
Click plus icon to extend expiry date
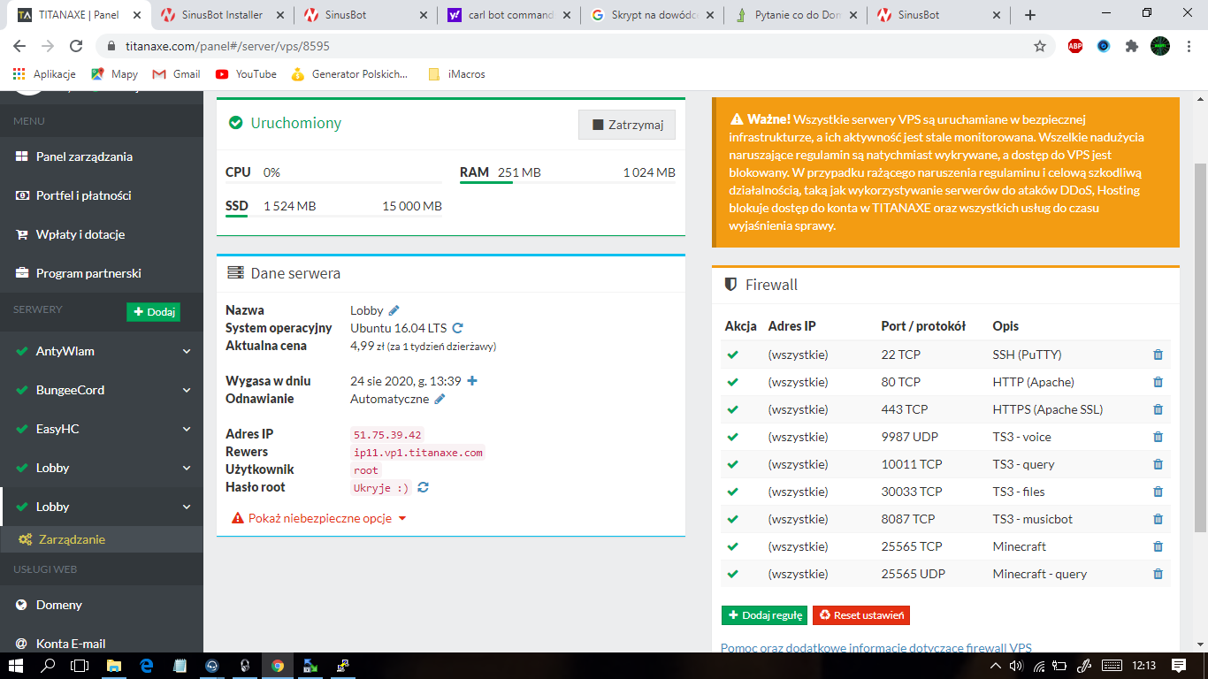[x=471, y=381]
